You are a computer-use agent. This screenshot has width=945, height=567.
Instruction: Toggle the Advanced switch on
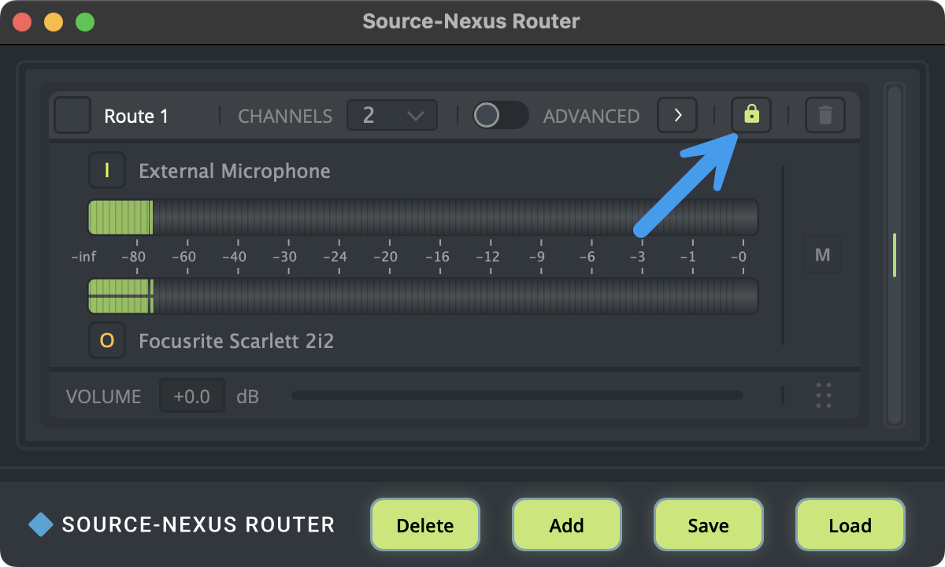click(x=500, y=116)
